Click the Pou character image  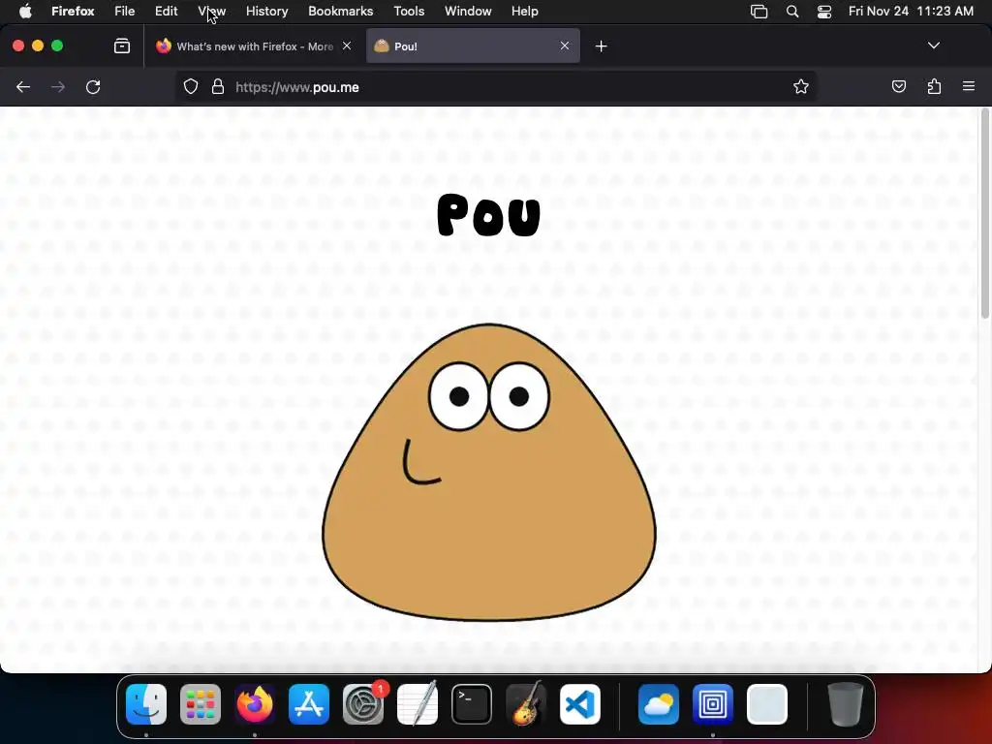coord(489,472)
